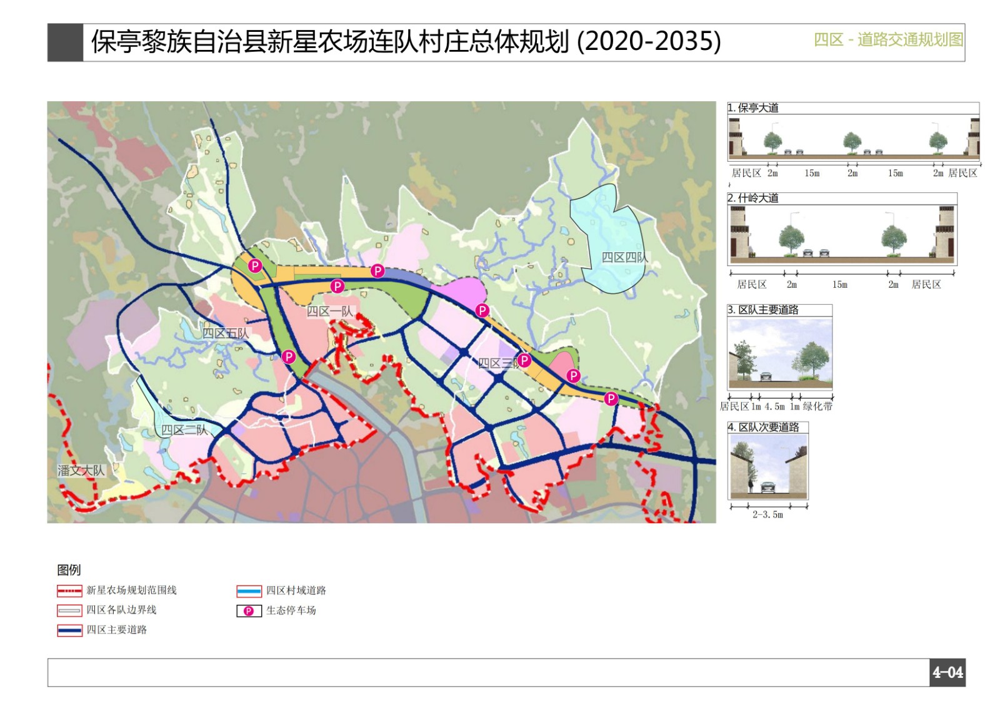
Task: Click the red dashed 新星农场规划范围线 legend swatch
Action: (x=69, y=591)
